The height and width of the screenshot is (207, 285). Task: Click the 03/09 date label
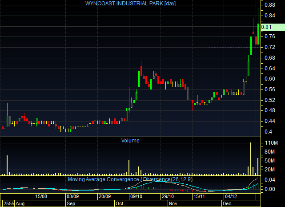73,197
